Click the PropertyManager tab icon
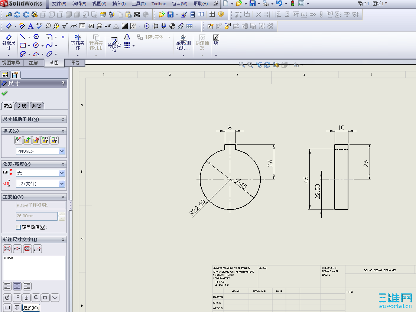Viewport: 416px width, 312px height. pos(15,75)
